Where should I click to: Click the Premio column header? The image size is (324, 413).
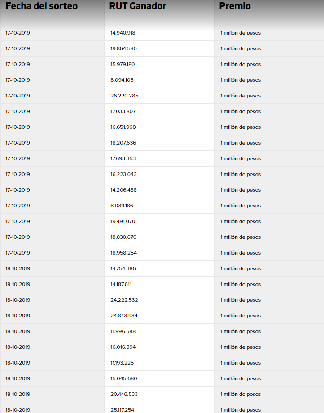point(235,6)
